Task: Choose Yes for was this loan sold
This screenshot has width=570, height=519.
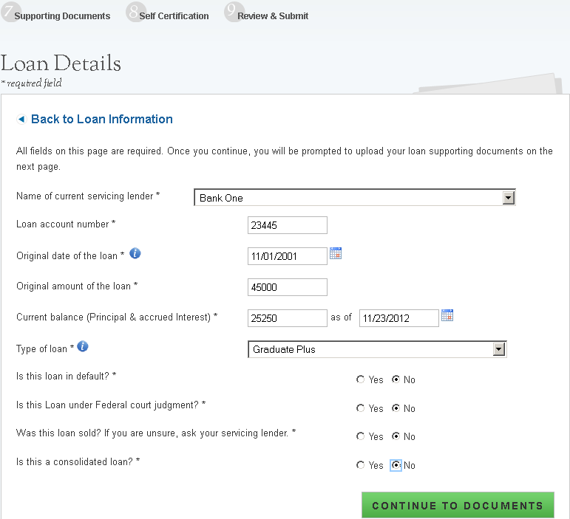Action: pyautogui.click(x=360, y=436)
